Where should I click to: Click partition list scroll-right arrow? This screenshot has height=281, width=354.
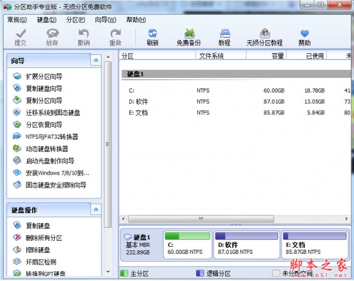pyautogui.click(x=346, y=218)
